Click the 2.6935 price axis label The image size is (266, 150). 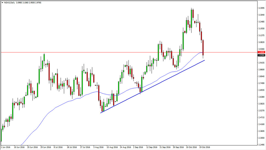point(261,90)
